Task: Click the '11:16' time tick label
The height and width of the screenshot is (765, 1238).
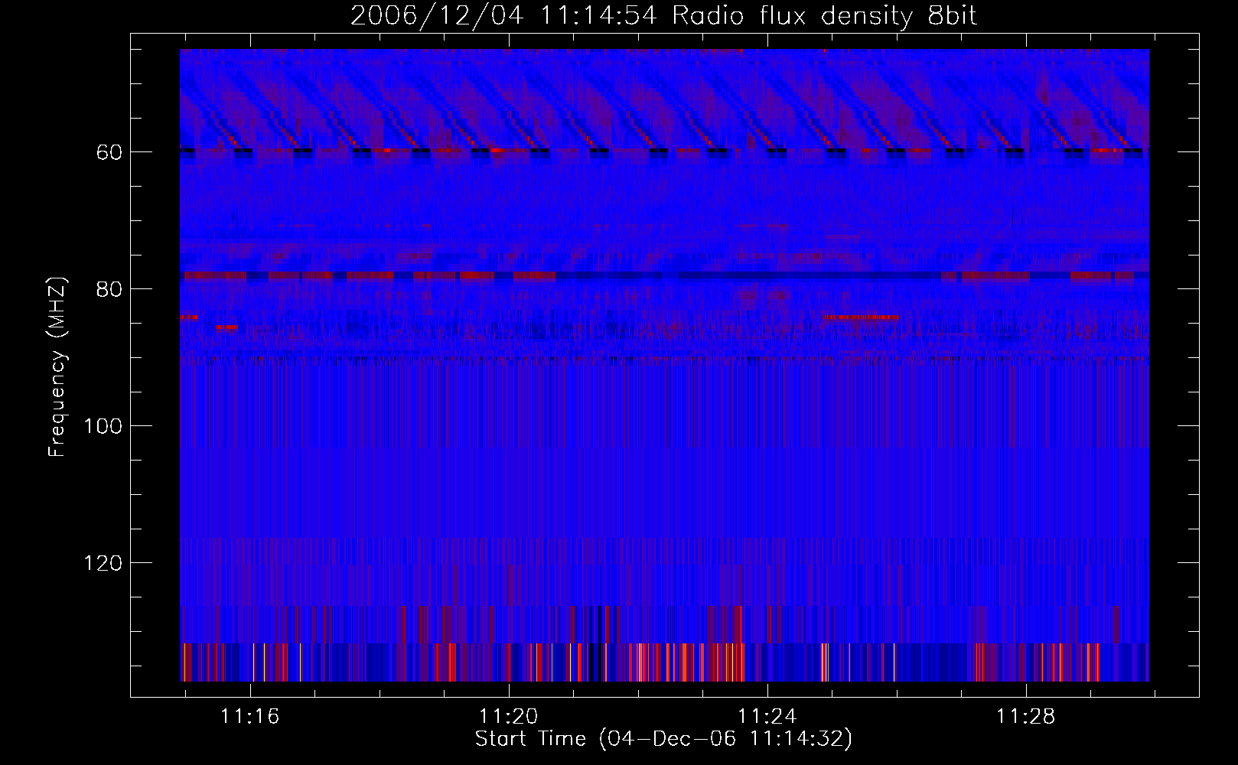Action: click(250, 716)
